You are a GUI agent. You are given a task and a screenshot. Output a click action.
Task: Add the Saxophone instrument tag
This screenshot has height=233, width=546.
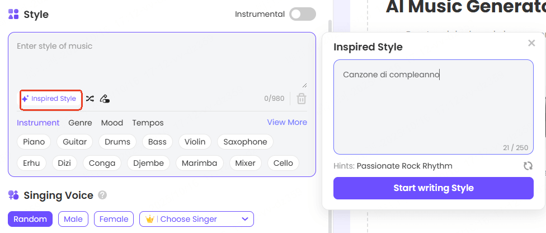[245, 142]
